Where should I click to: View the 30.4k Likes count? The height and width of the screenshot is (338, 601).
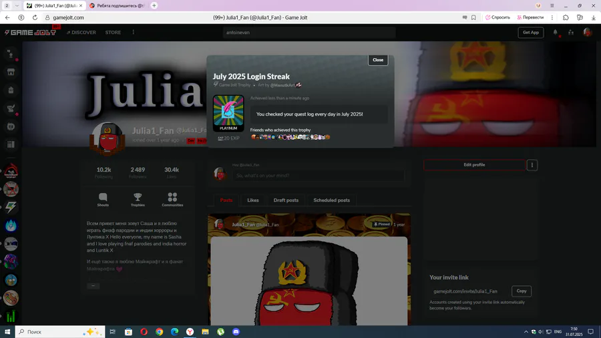(x=172, y=172)
